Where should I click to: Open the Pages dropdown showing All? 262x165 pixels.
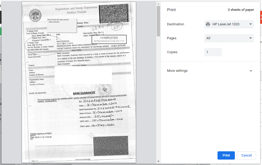(229, 38)
